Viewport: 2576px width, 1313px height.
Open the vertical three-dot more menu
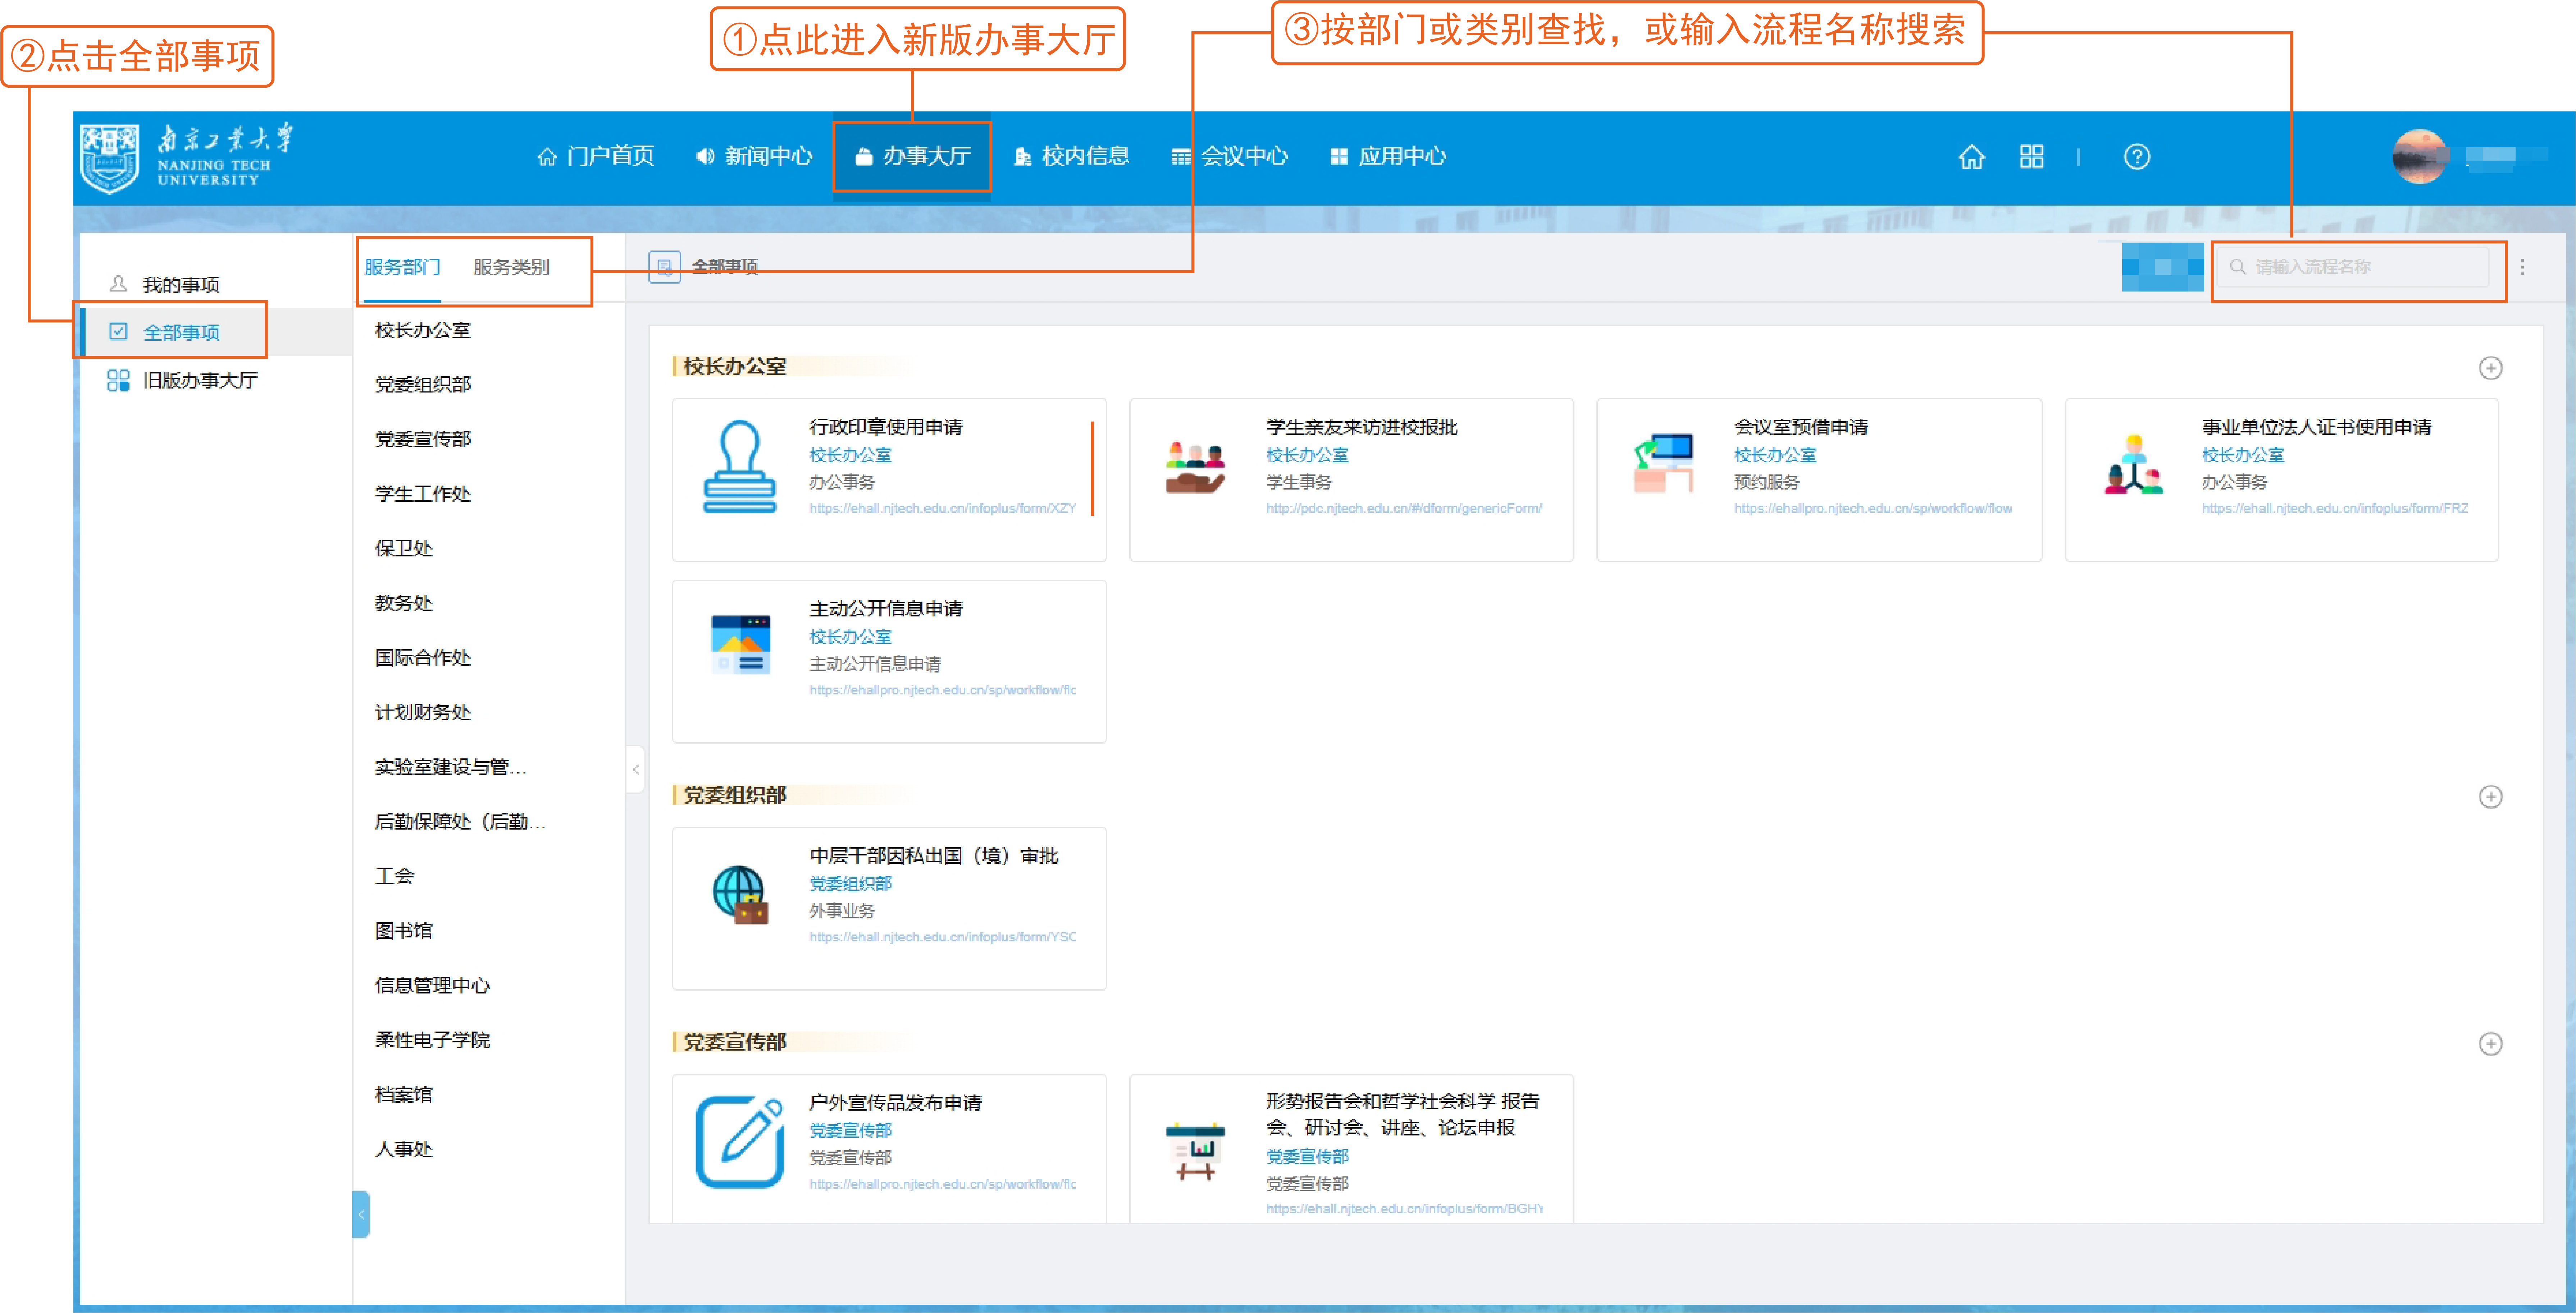pyautogui.click(x=2522, y=267)
